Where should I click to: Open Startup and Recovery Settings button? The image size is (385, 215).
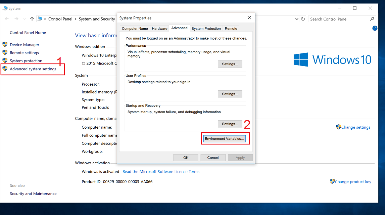click(230, 124)
